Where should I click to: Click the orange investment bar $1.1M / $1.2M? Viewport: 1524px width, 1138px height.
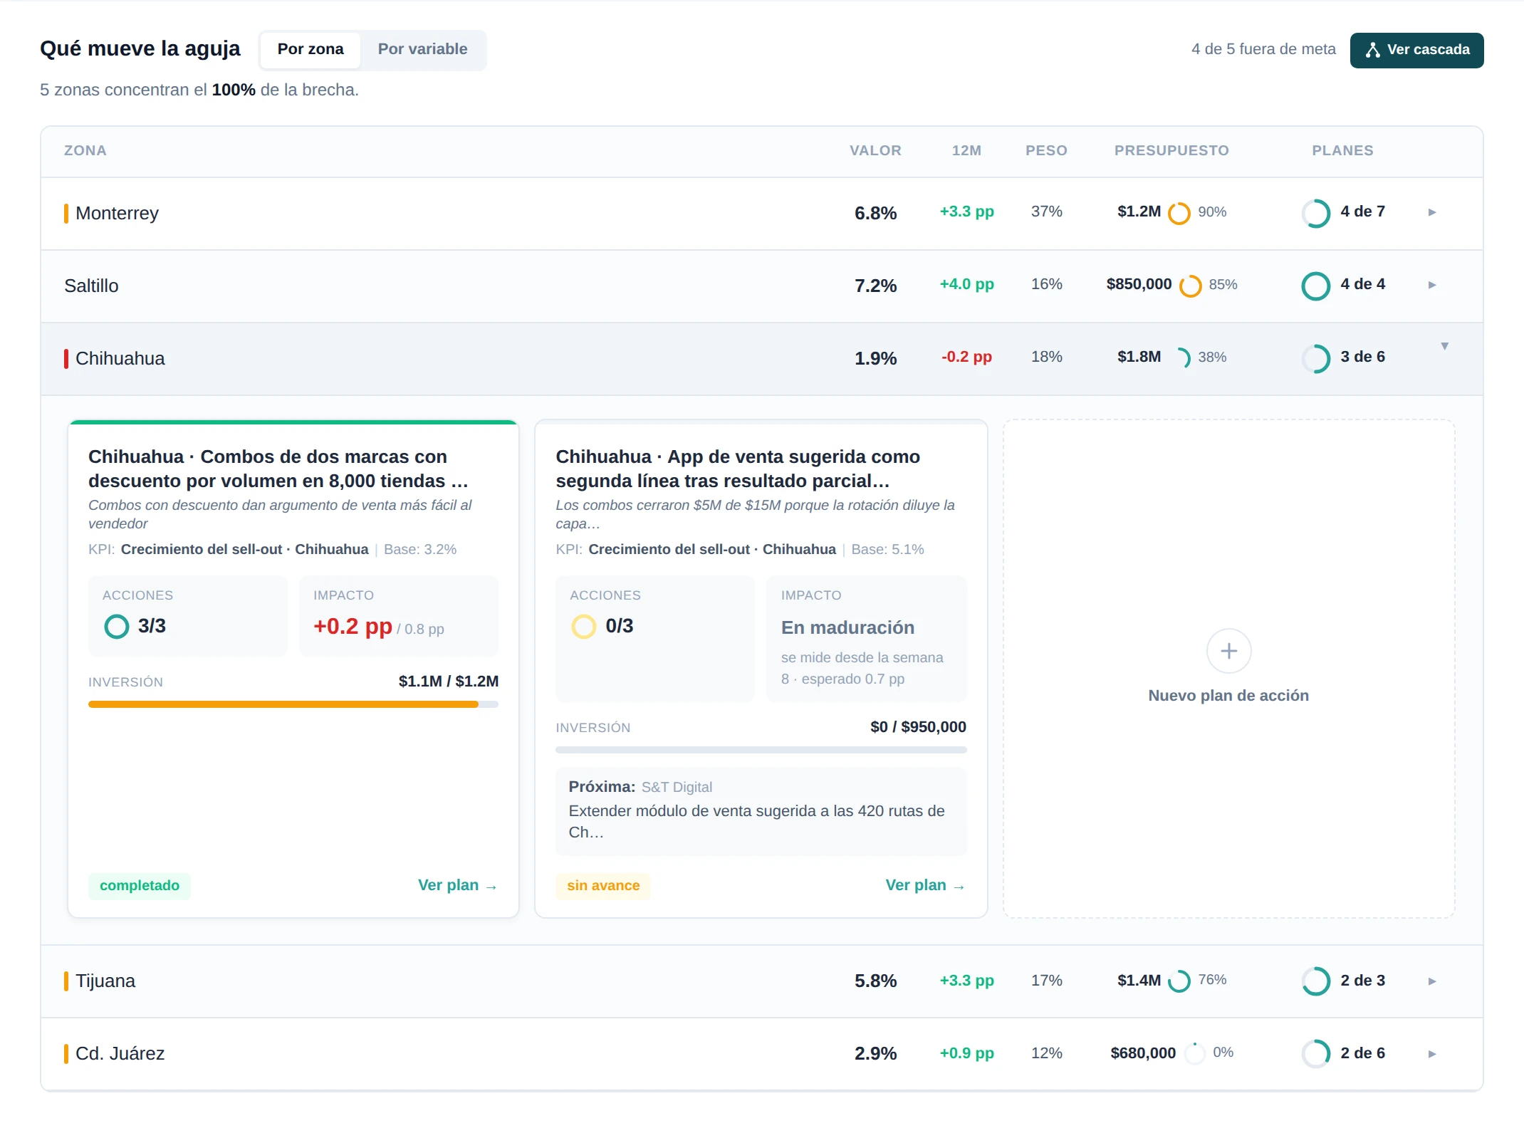[x=293, y=704]
